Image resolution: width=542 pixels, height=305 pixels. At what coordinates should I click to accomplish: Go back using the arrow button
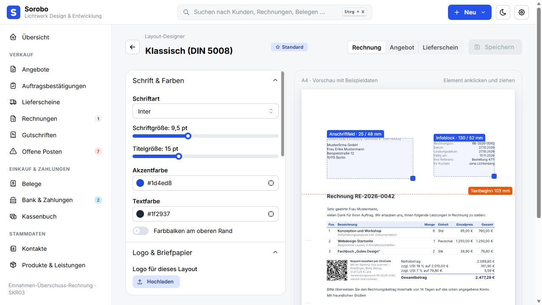coord(133,47)
